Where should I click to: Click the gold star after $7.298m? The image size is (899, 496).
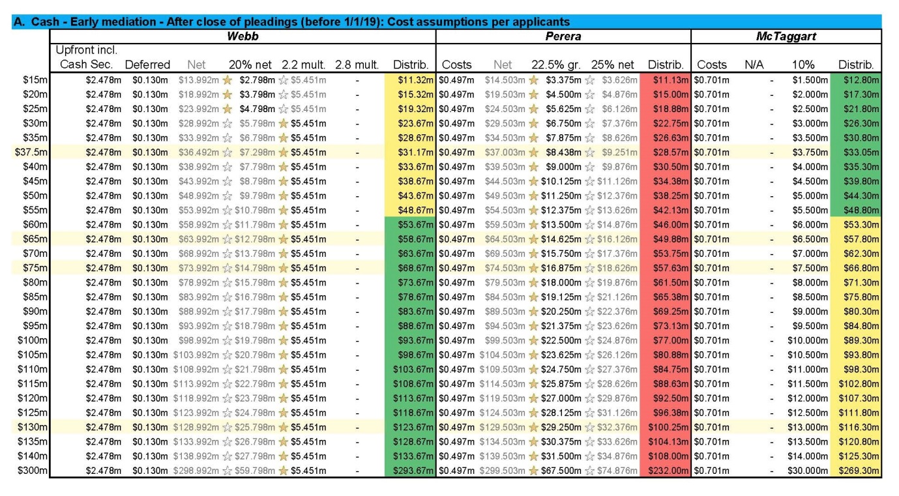tap(283, 152)
